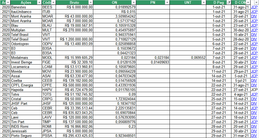Select the Banestes cell
Viewport: 259px width, 138px height.
(x=26, y=7)
